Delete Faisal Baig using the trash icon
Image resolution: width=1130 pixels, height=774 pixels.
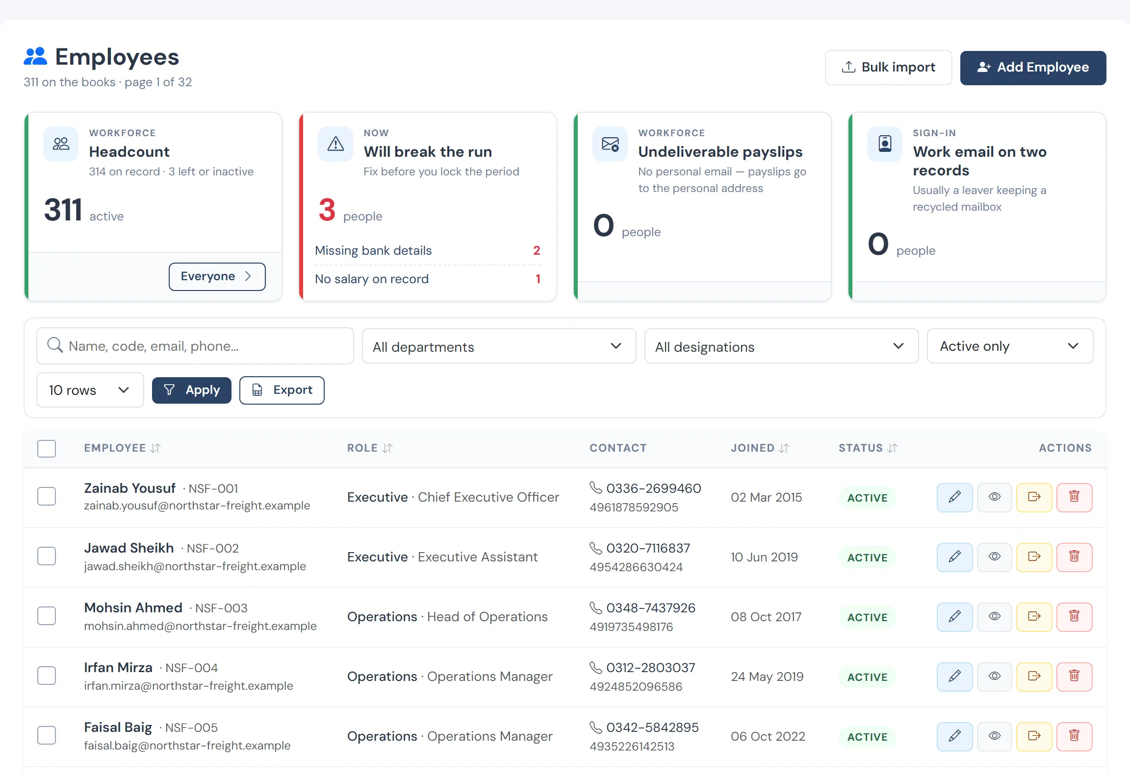point(1074,736)
